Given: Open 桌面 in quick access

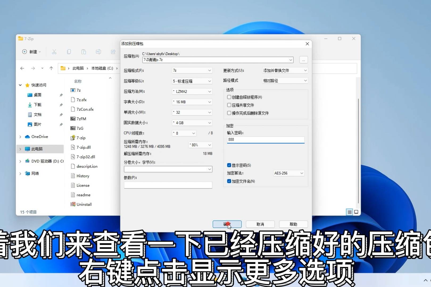Looking at the screenshot, I should [x=35, y=95].
